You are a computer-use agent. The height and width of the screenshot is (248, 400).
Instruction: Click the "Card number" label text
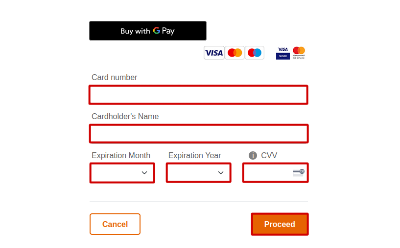coord(114,77)
